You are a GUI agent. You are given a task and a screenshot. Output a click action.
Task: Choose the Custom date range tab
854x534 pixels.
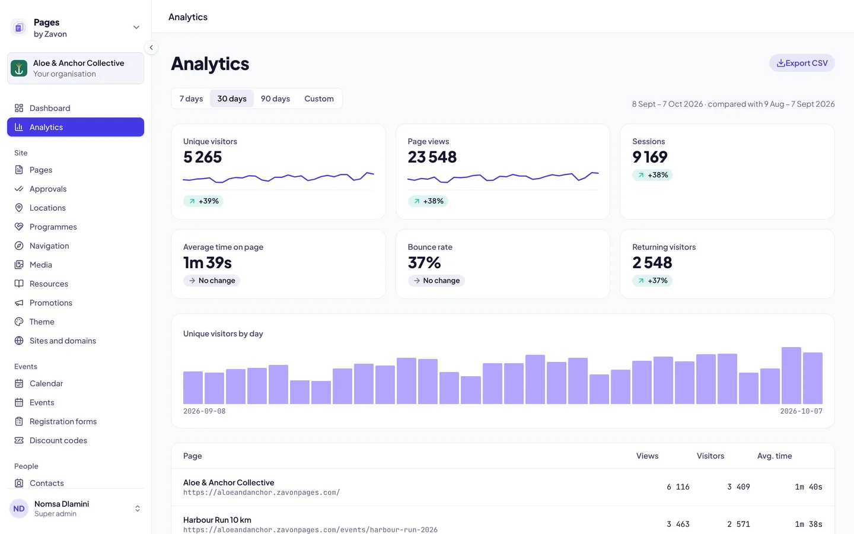coord(319,98)
